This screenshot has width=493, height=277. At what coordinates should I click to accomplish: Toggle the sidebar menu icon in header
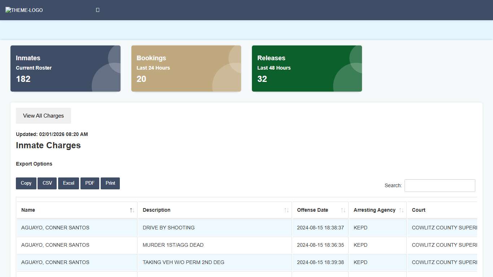click(x=97, y=10)
